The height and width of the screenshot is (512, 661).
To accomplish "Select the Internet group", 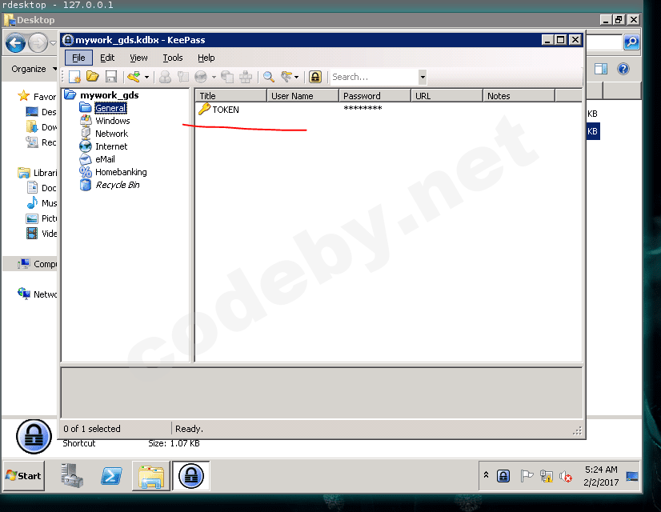I will pyautogui.click(x=111, y=146).
